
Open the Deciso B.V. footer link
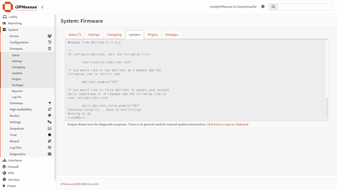[x=93, y=184]
